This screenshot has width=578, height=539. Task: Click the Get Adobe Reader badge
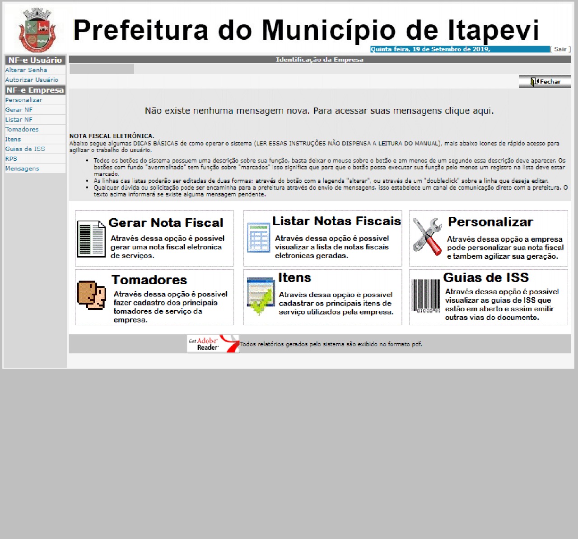(213, 344)
